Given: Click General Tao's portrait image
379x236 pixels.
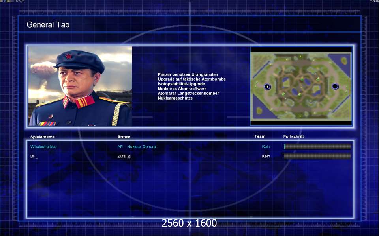Looking at the screenshot, I should [x=80, y=86].
